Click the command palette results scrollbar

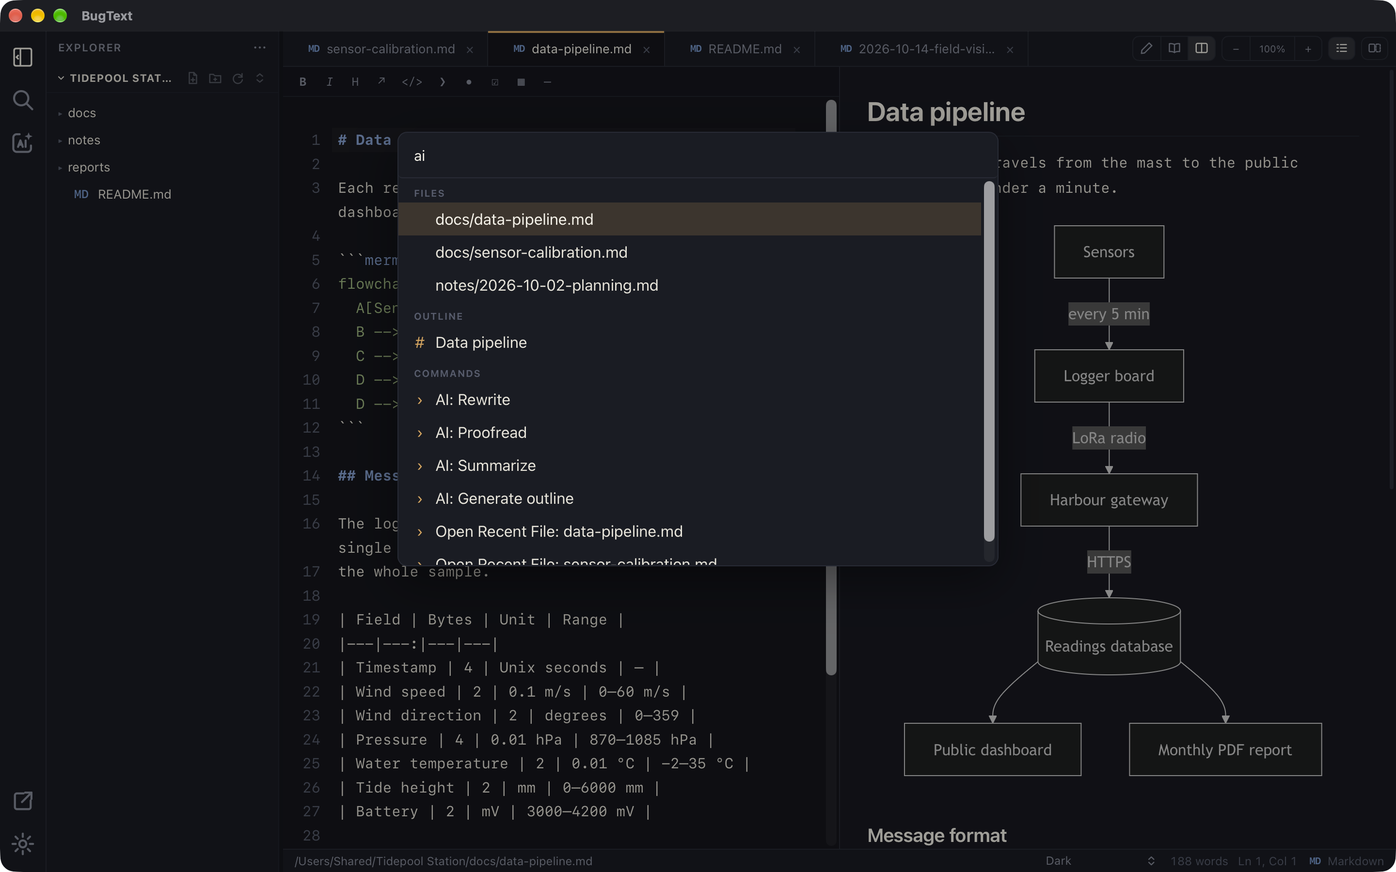[x=989, y=361]
